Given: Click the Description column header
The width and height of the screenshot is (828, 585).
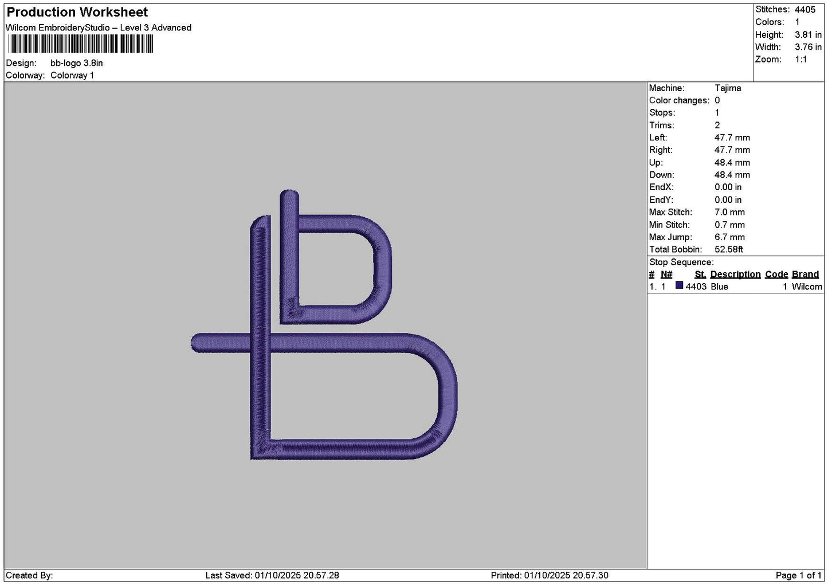Looking at the screenshot, I should coord(735,274).
